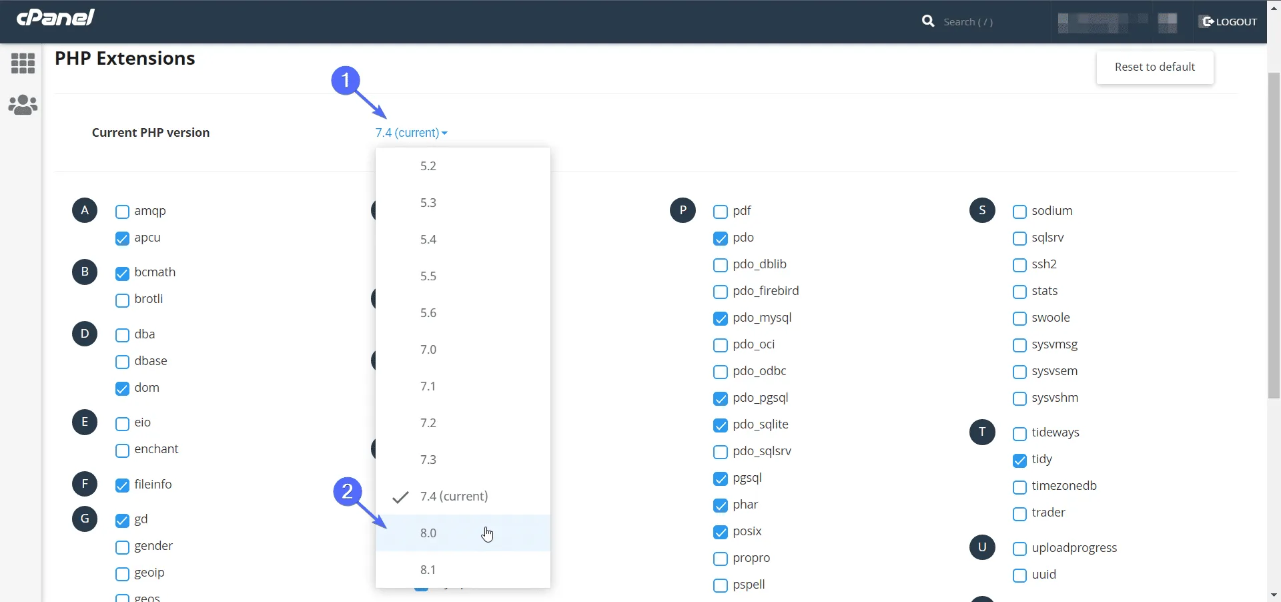
Task: Select PHP version 7.3
Action: point(463,460)
